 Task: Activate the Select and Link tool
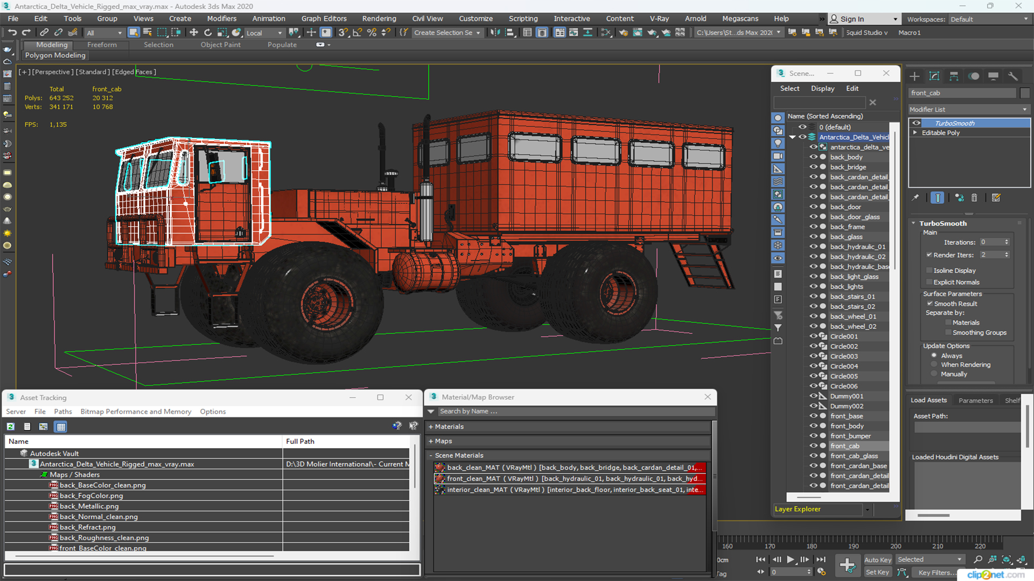pyautogui.click(x=44, y=33)
